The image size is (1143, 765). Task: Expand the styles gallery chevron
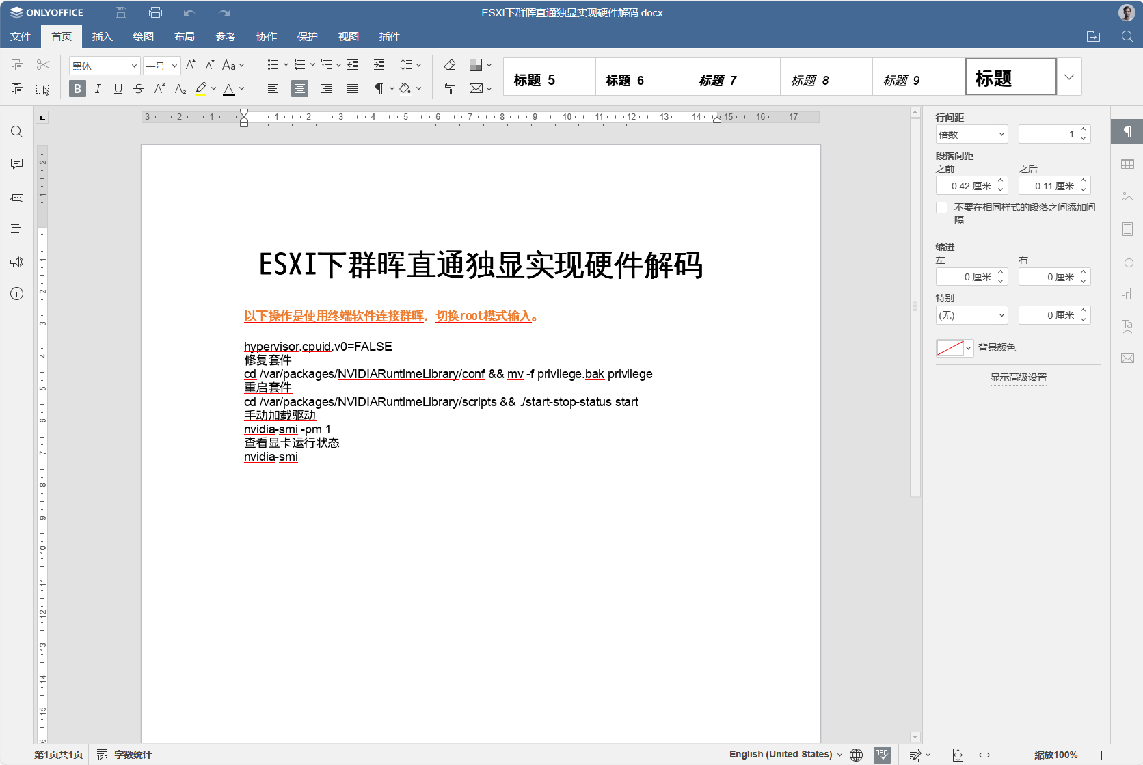pyautogui.click(x=1069, y=77)
